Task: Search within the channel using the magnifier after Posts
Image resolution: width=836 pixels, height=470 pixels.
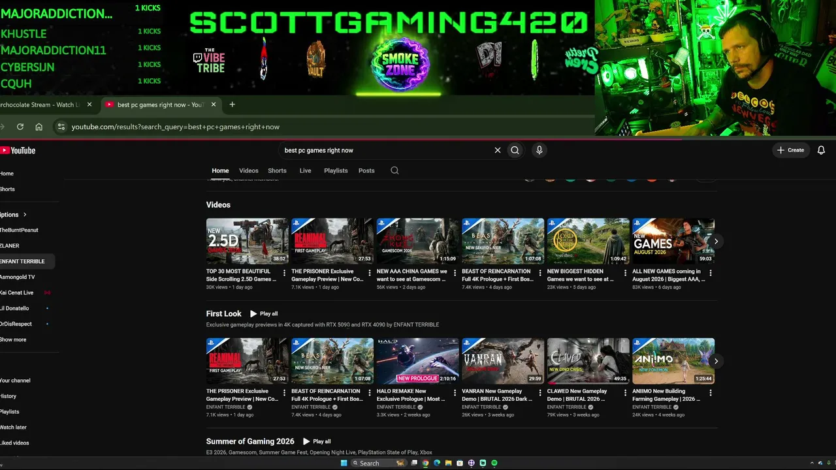Action: [x=394, y=170]
